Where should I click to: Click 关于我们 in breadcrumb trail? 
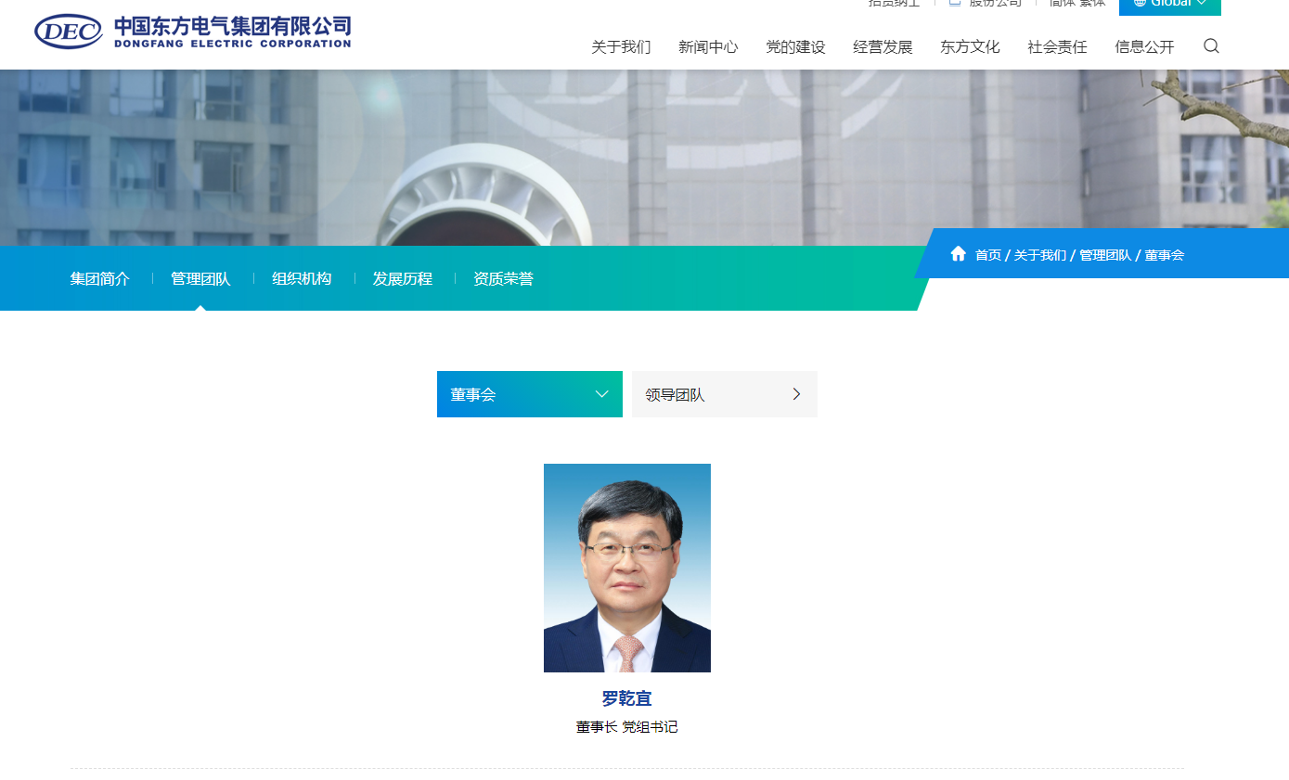pyautogui.click(x=1040, y=255)
